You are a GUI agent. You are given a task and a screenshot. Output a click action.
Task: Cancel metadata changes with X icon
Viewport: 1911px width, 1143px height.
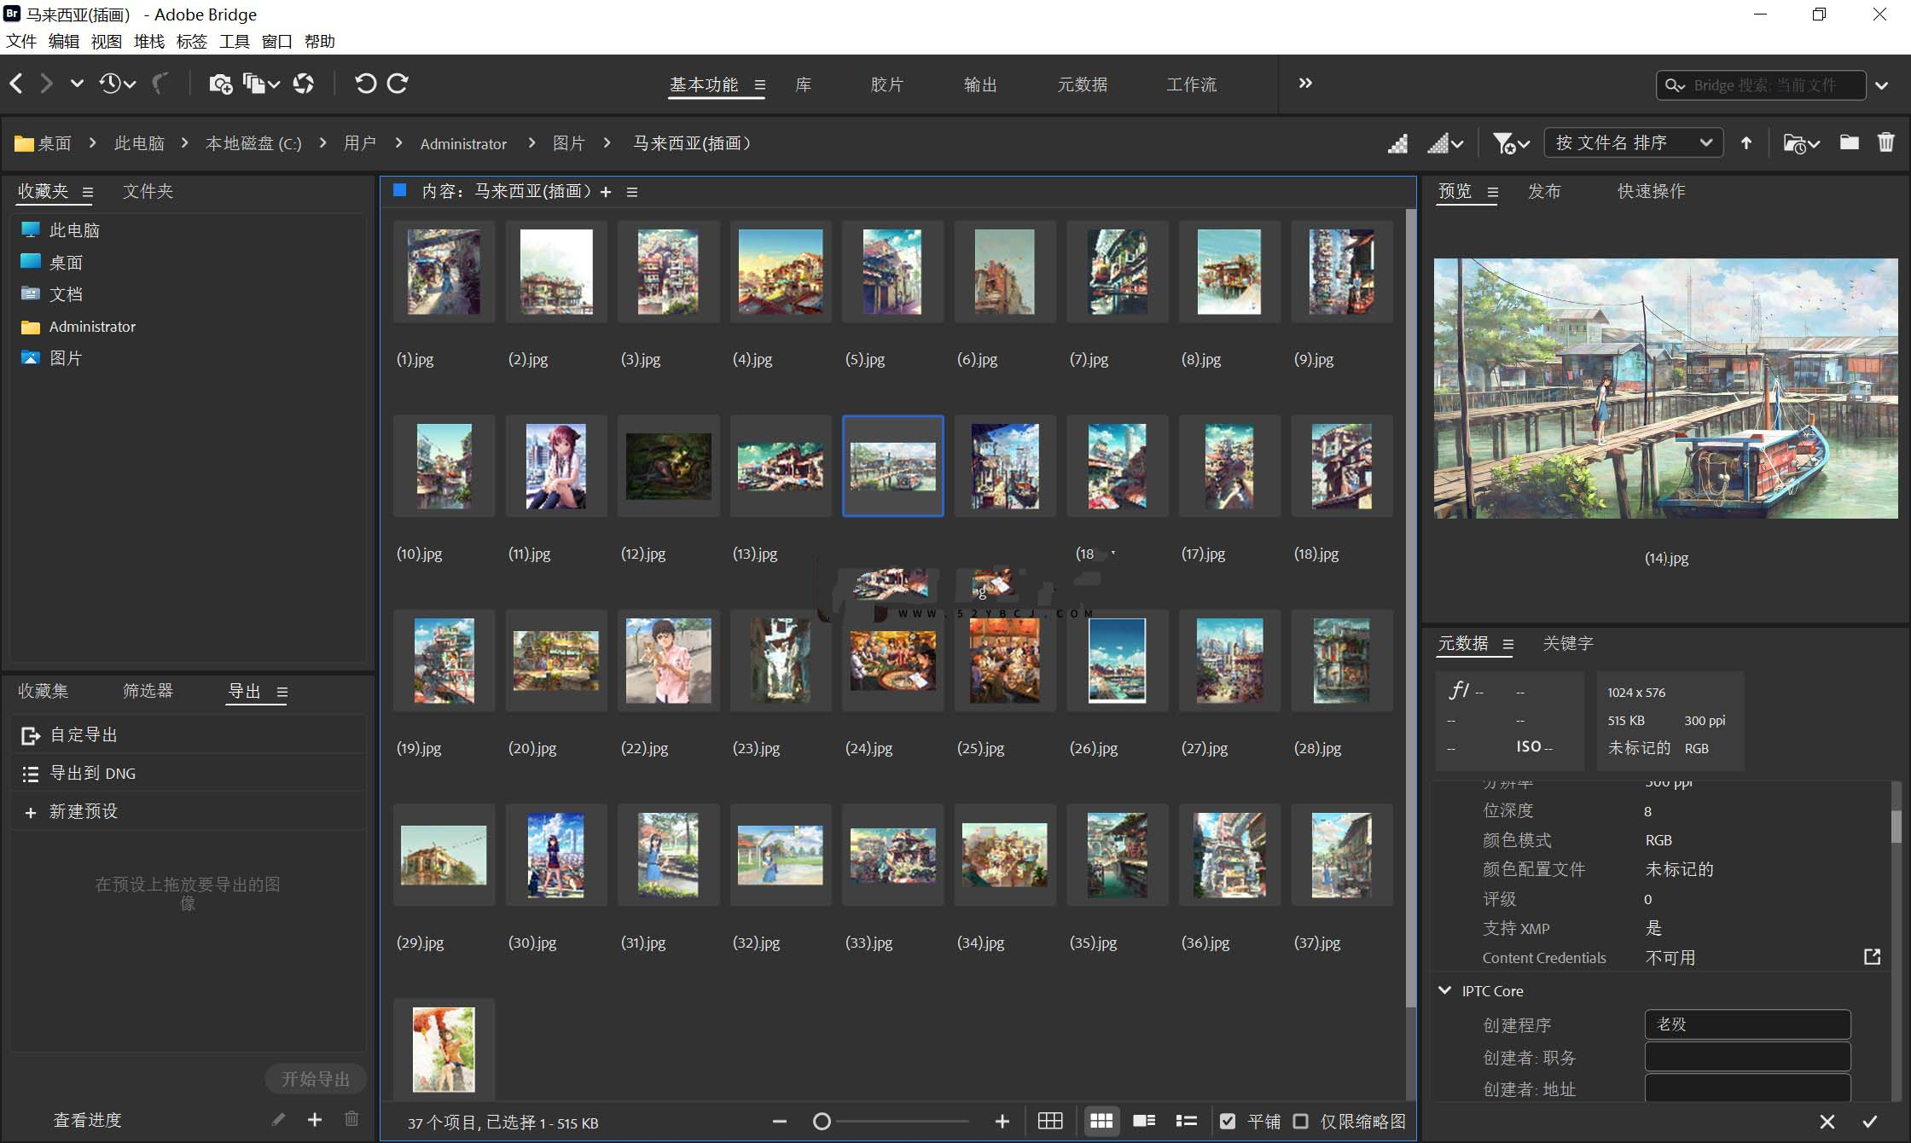[1827, 1122]
